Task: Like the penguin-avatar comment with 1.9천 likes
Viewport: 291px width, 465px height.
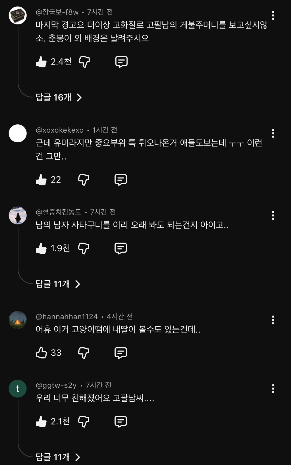Action: 41,248
